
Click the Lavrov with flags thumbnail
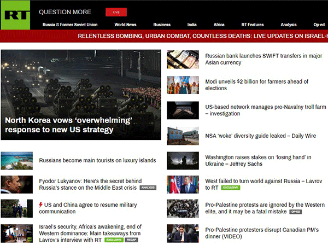183,184
